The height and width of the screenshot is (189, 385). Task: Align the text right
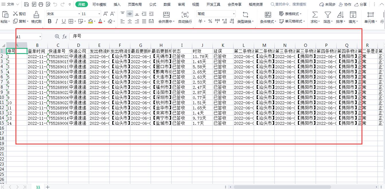pyautogui.click(x=137, y=21)
